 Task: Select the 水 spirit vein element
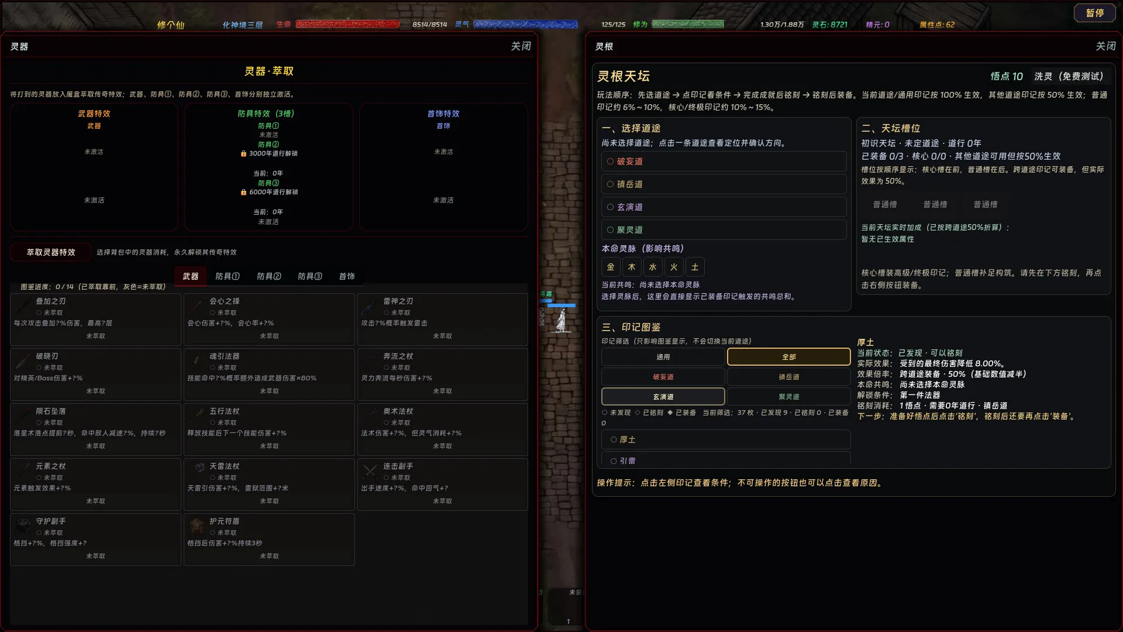click(x=653, y=267)
